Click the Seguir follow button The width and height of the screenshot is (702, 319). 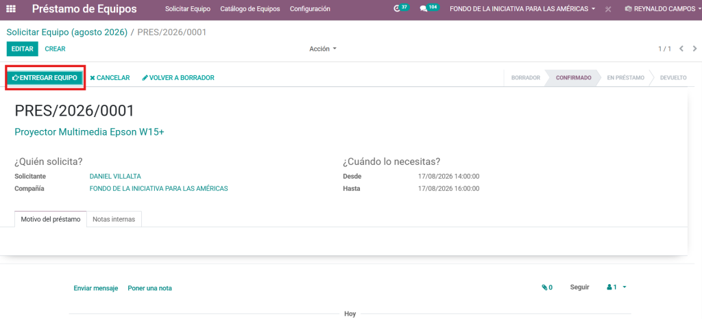tap(579, 288)
